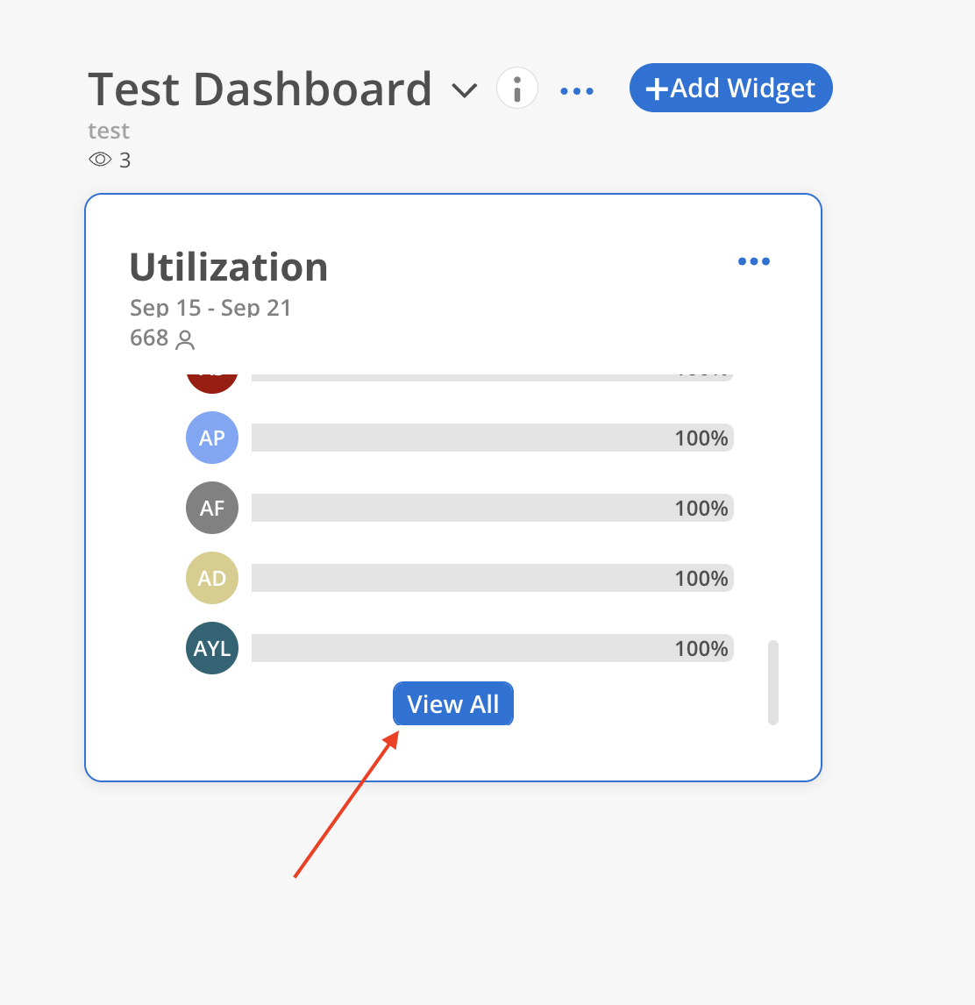Select the AP user avatar
The height and width of the screenshot is (1005, 975).
tap(212, 438)
